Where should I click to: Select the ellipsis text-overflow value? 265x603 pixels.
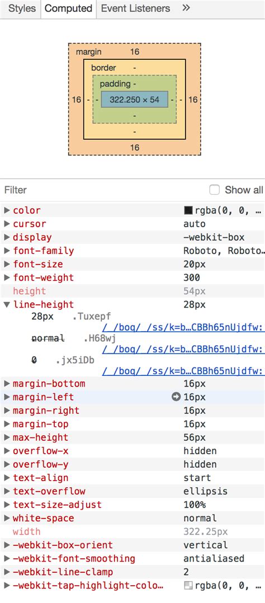click(205, 491)
